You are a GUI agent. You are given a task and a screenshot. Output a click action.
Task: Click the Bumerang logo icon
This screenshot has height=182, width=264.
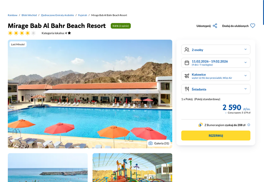click(200, 125)
